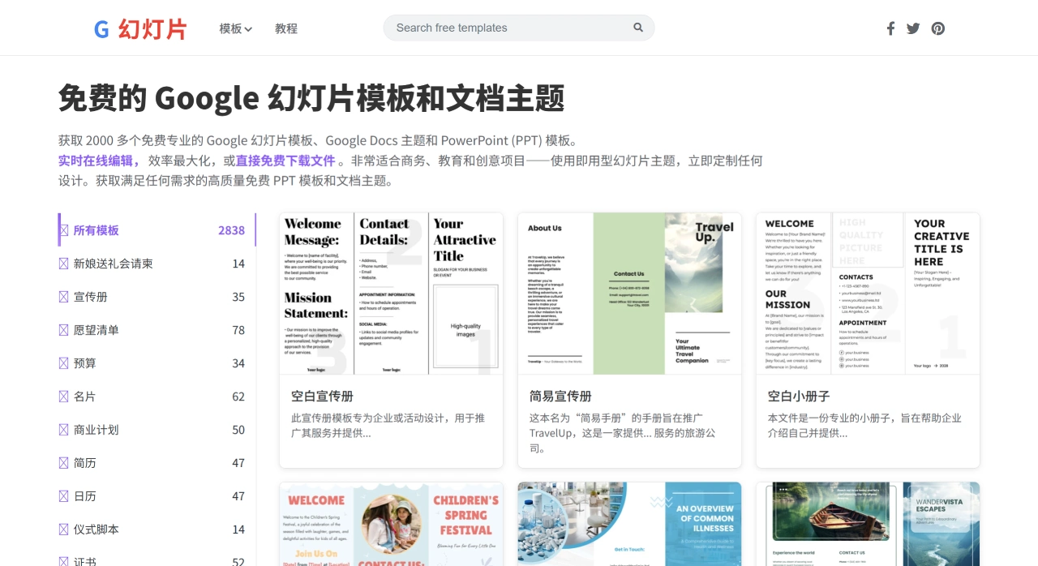Select the 简历 category

point(157,463)
